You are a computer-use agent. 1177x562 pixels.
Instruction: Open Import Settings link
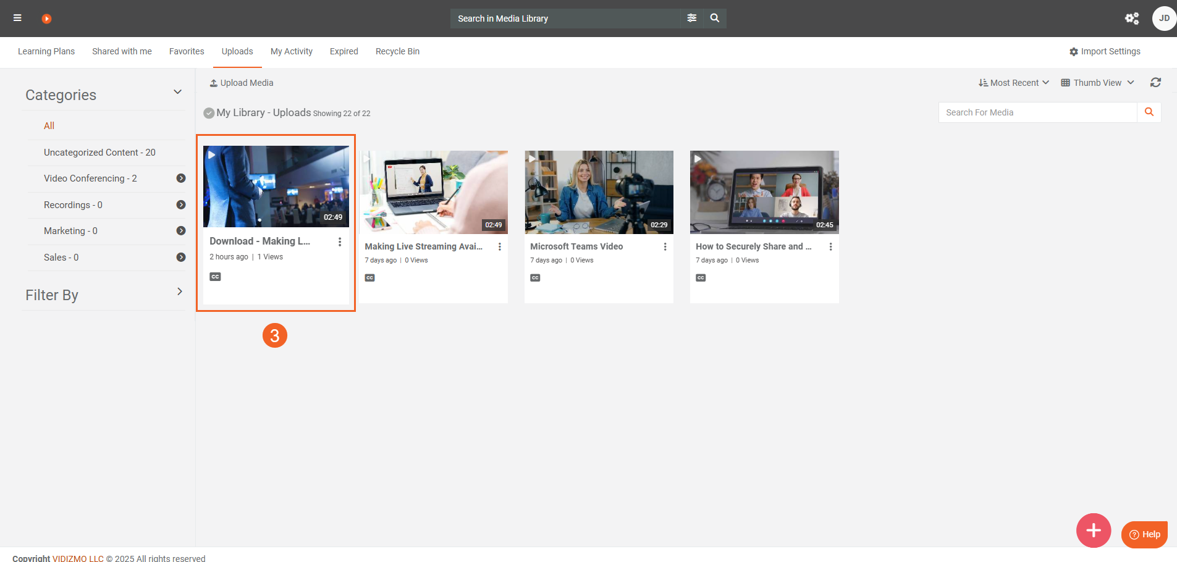[x=1105, y=51]
